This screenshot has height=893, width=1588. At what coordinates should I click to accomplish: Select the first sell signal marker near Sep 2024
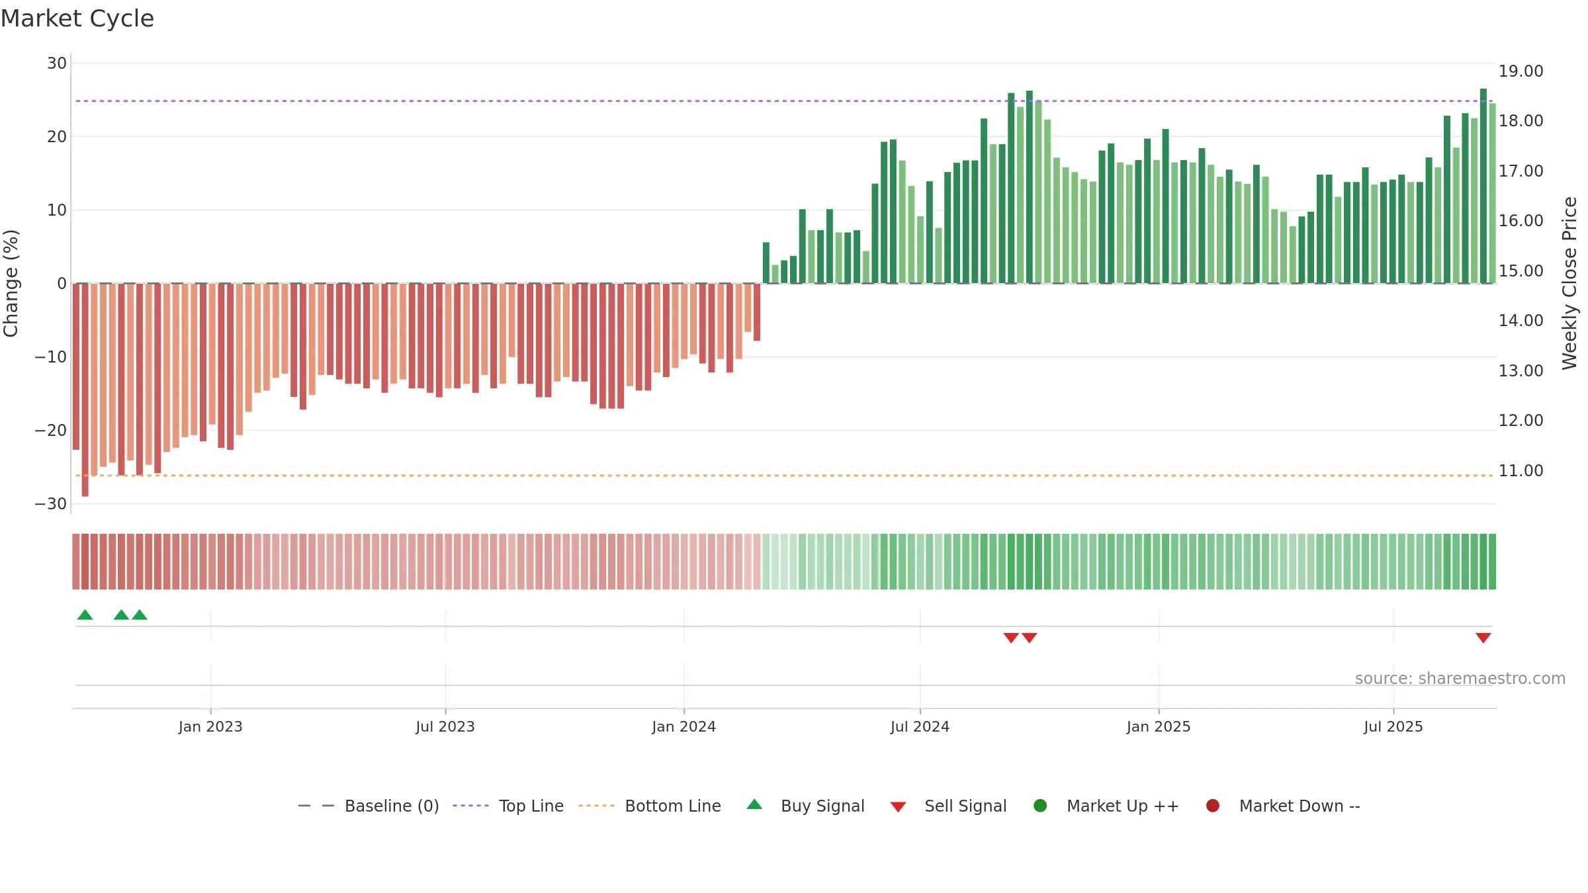click(x=1011, y=638)
